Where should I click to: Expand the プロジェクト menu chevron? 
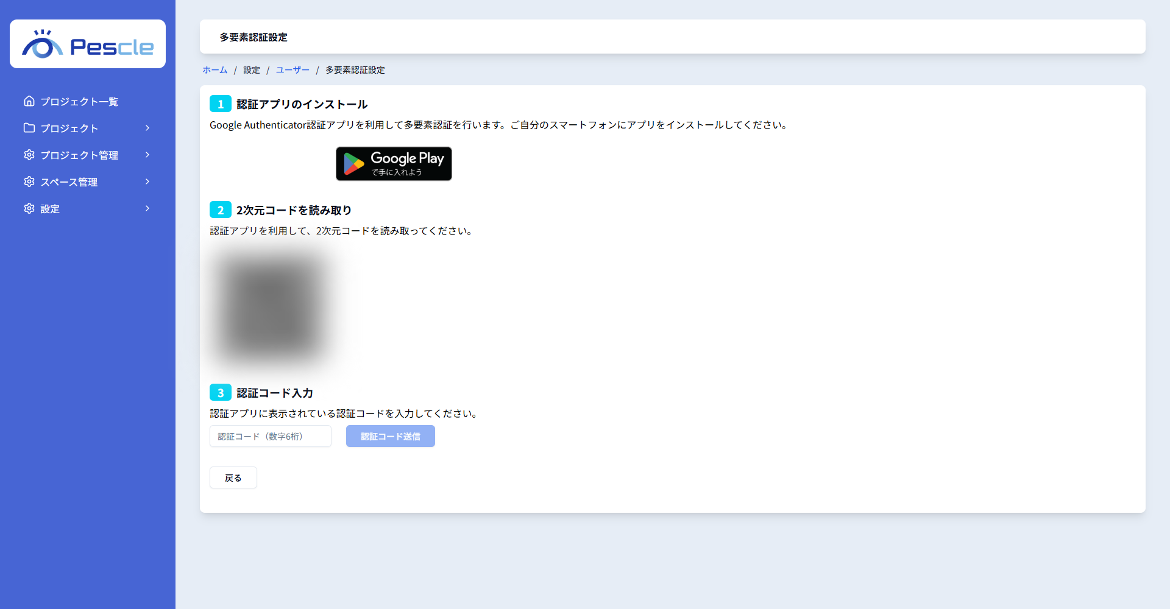pos(147,128)
